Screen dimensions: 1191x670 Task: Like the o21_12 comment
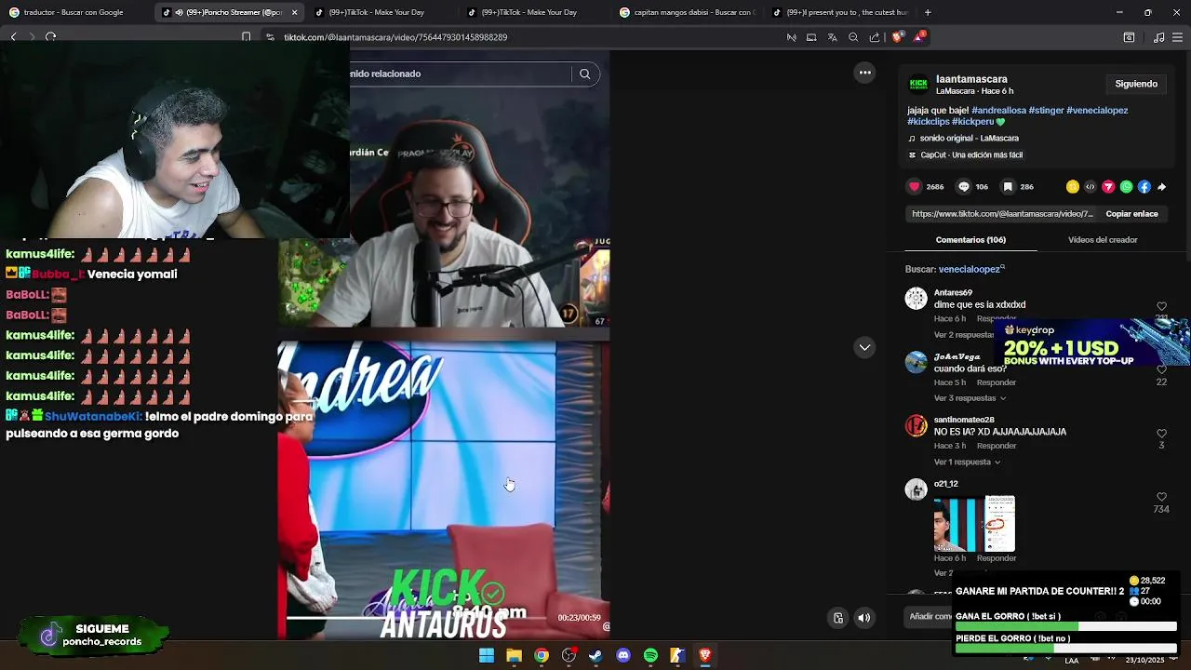[1161, 497]
